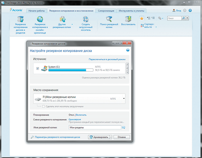Click the disk and partition backup icon
202x158 pixels.
[20, 19]
